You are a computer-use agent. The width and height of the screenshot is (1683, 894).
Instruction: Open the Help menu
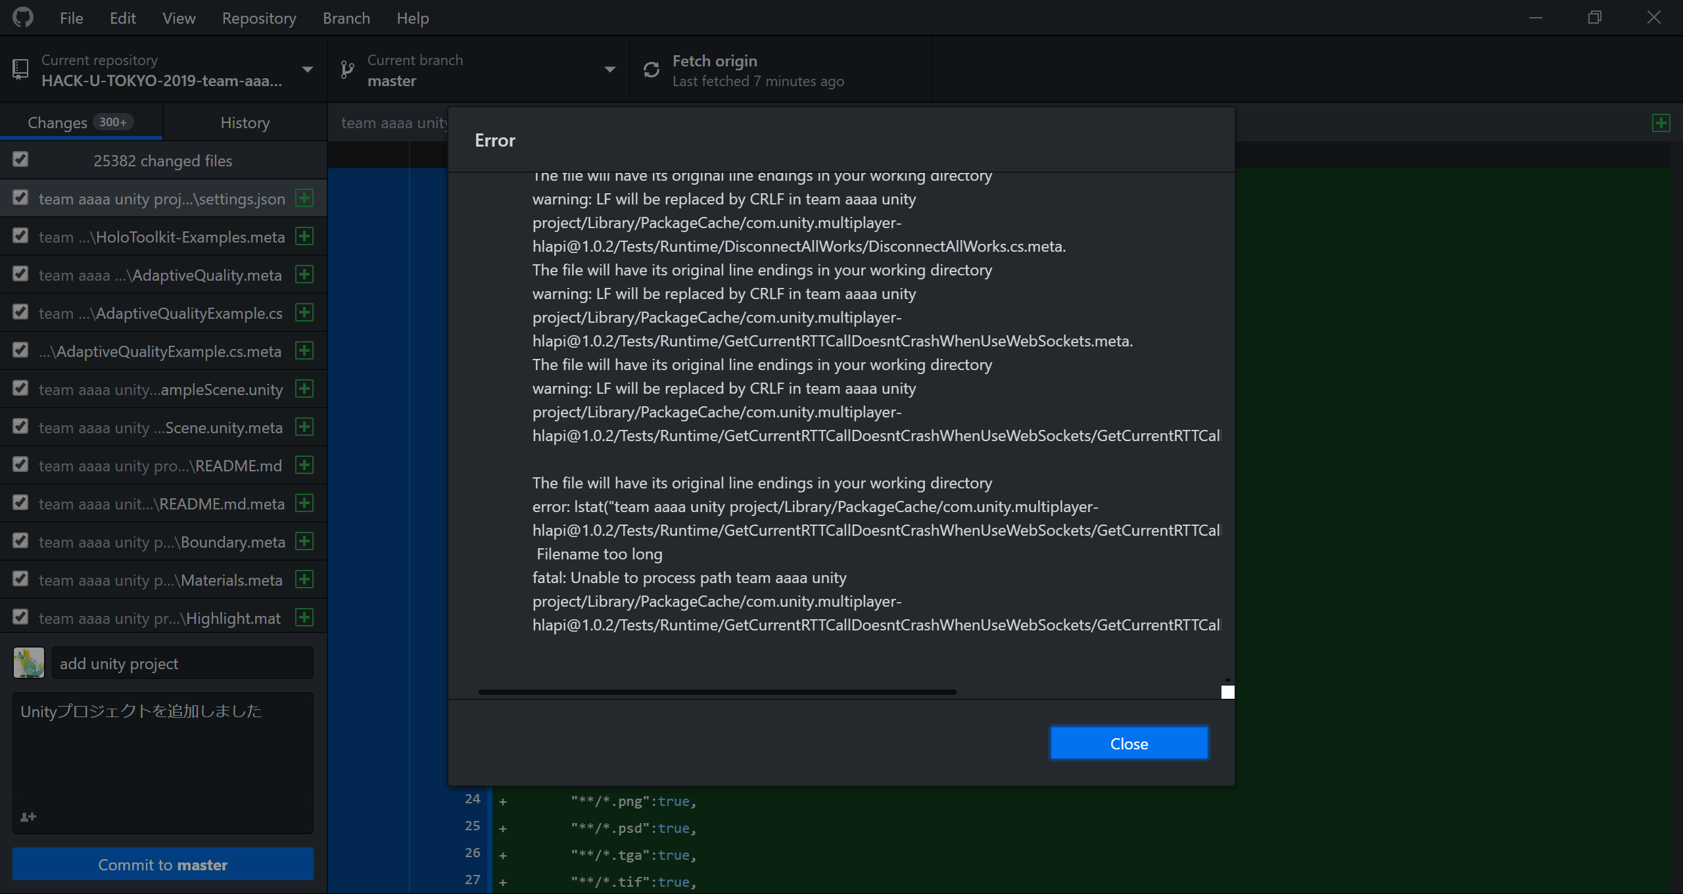[x=413, y=18]
